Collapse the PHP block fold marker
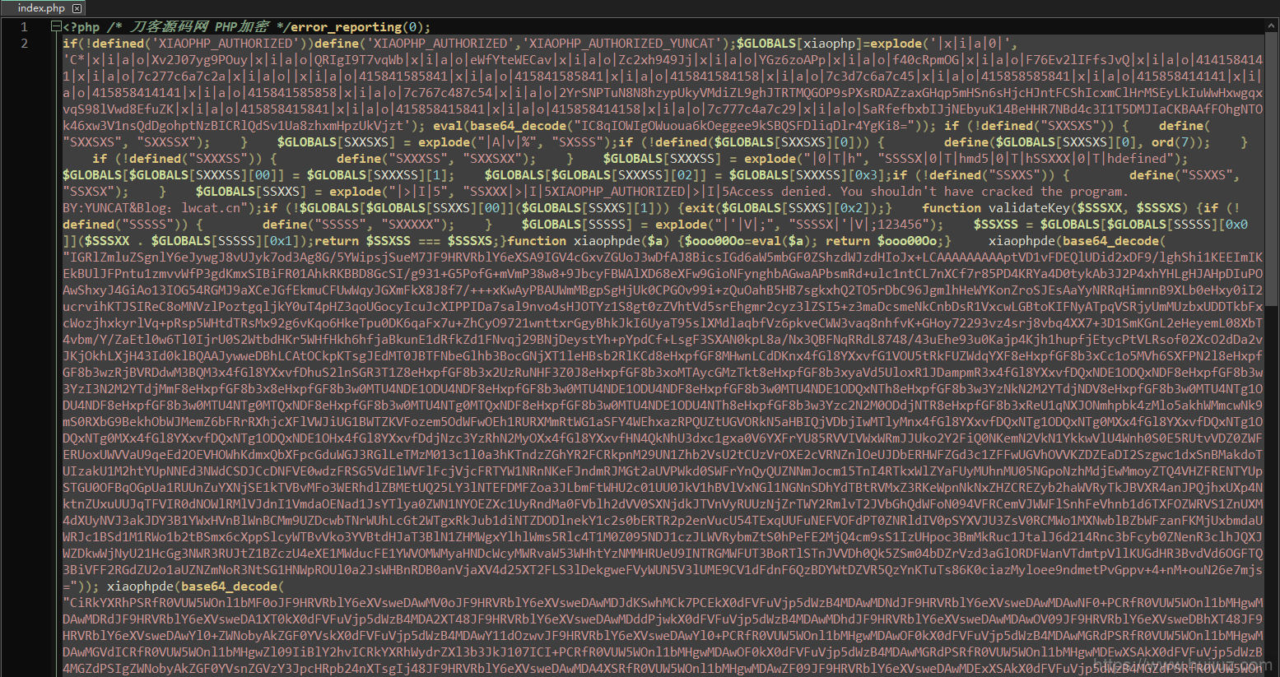Viewport: 1280px width, 677px height. pos(55,26)
